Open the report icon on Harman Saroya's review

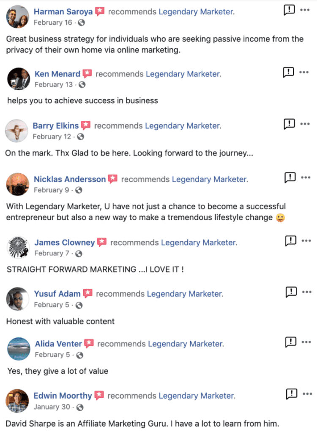point(289,9)
